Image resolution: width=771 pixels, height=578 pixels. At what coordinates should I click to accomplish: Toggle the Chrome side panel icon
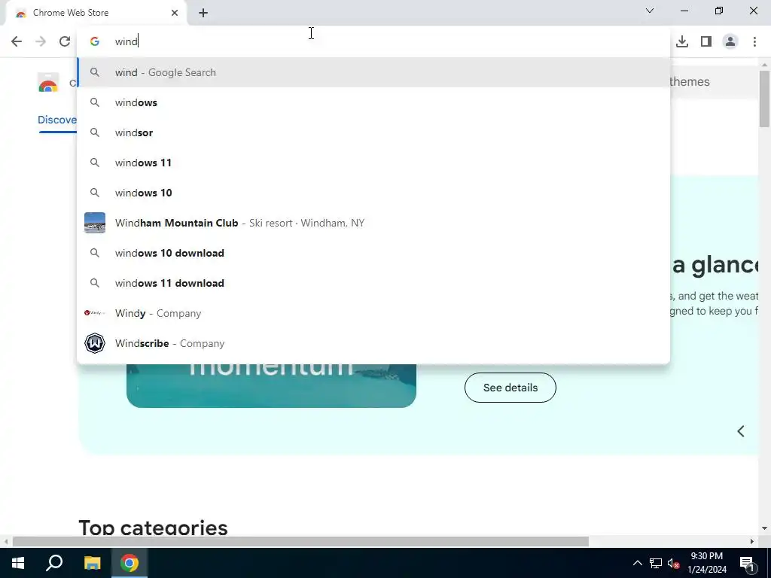click(706, 41)
